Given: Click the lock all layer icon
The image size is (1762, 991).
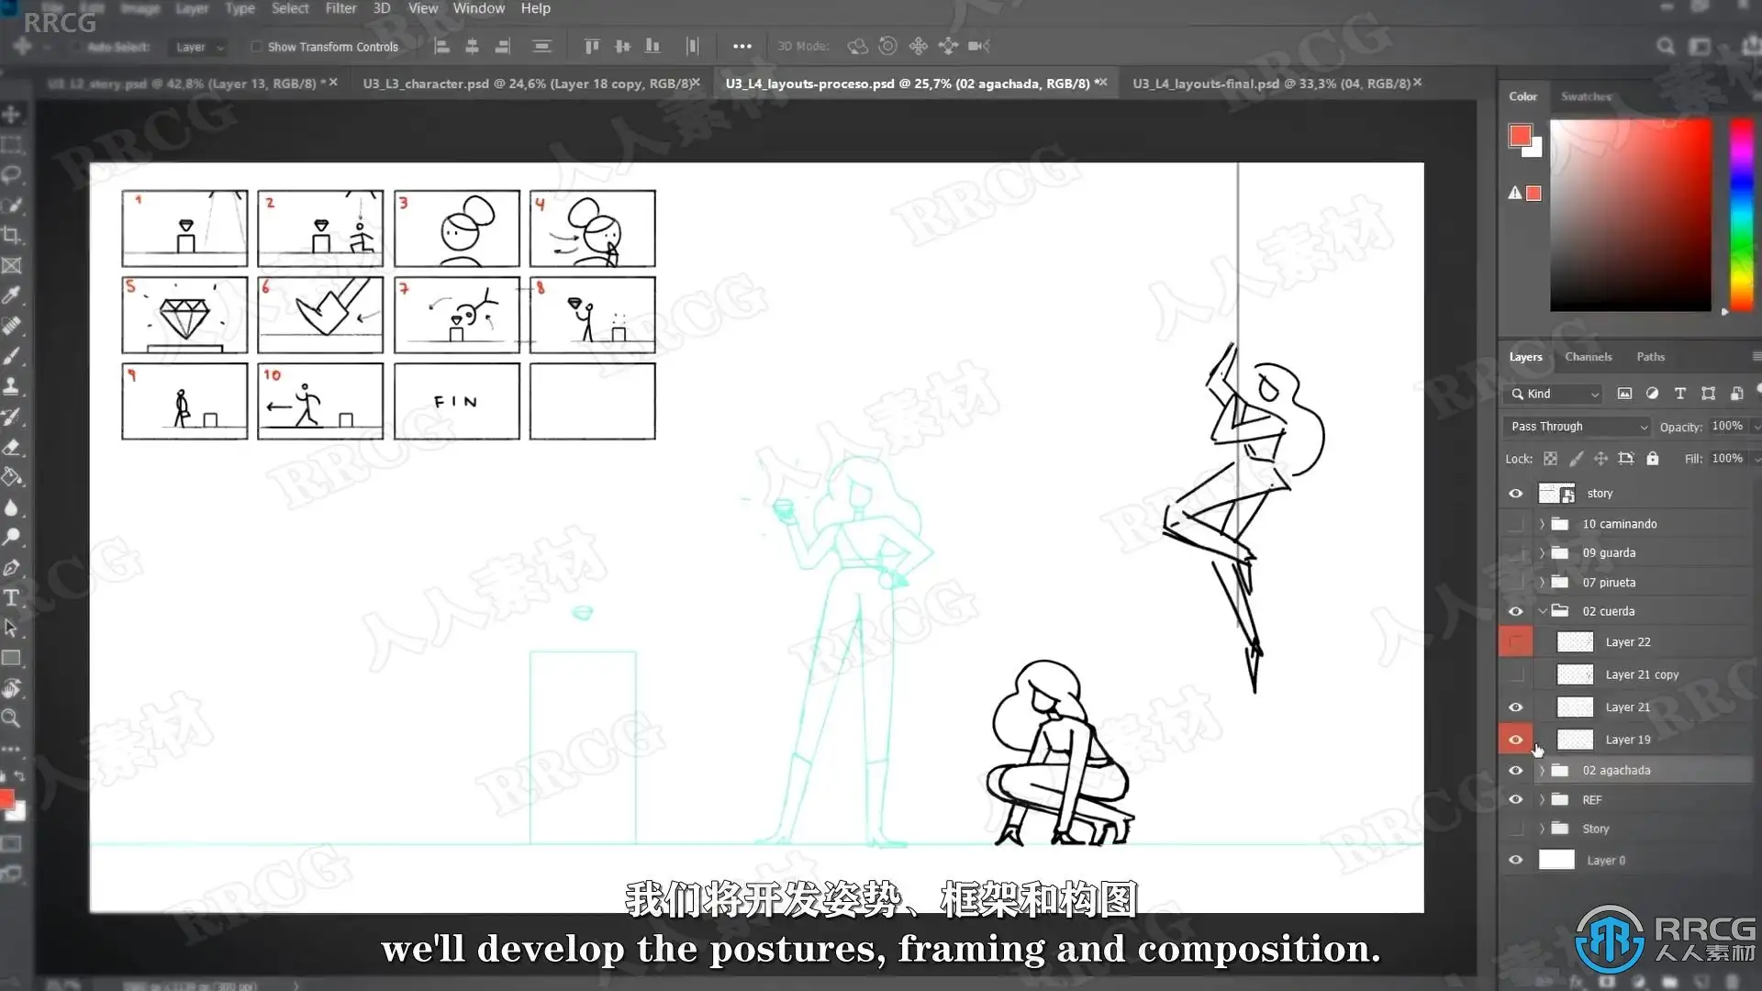Looking at the screenshot, I should [1652, 459].
